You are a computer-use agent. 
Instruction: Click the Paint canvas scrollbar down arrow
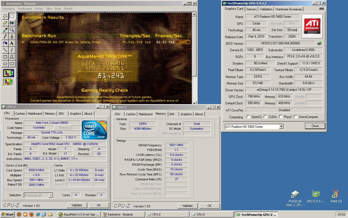click(x=194, y=103)
